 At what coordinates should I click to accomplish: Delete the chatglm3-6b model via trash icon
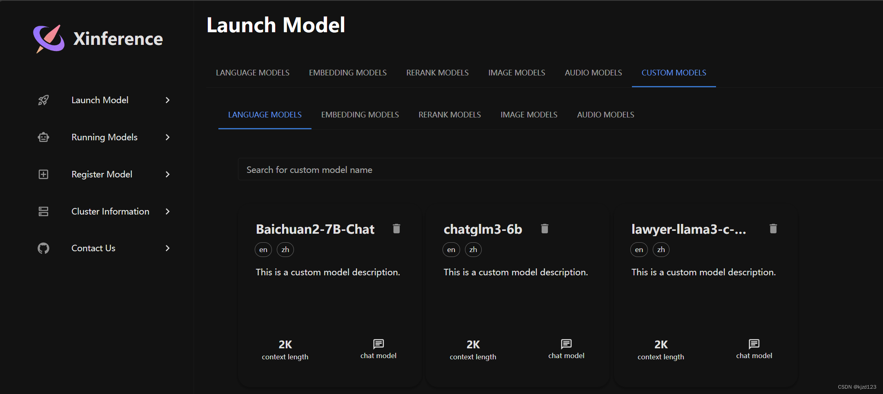point(545,228)
